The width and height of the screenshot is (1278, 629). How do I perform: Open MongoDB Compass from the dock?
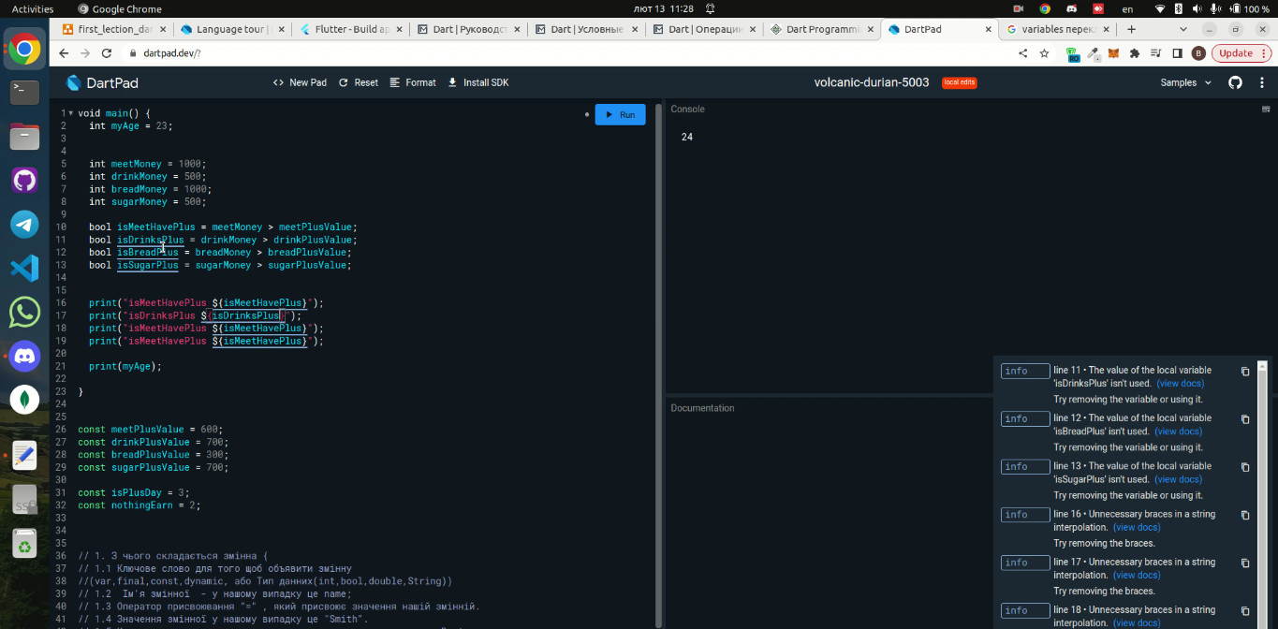tap(24, 400)
